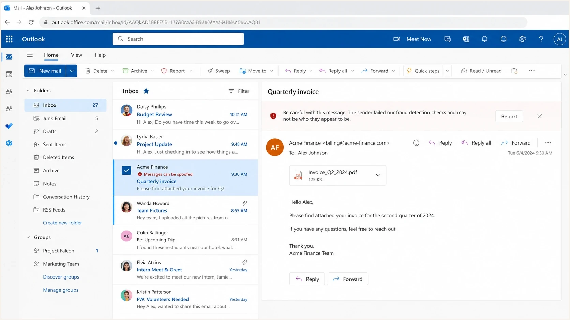Screen dimensions: 570x320
Task: Switch to the Home tab
Action: point(51,55)
